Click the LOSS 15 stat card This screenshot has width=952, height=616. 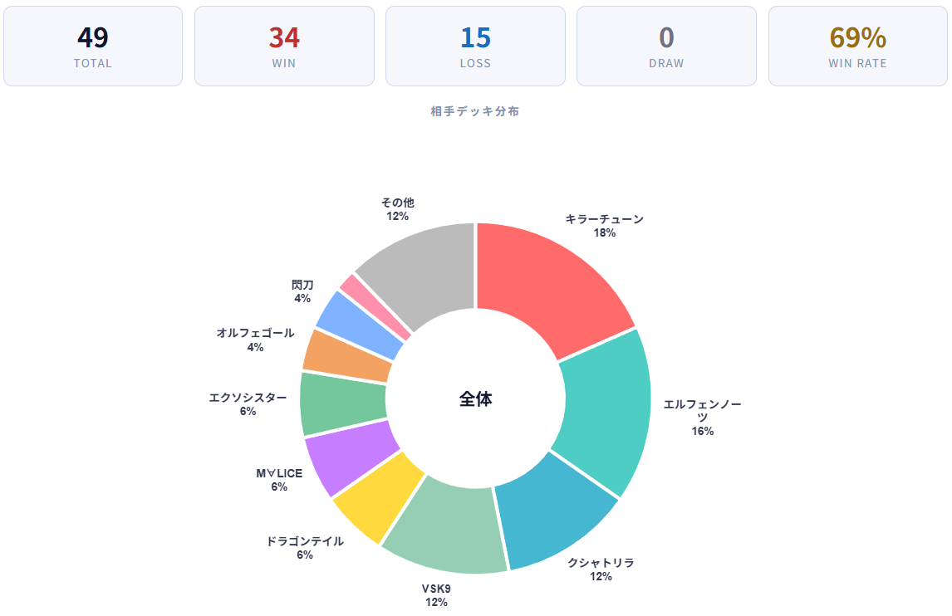coord(475,46)
